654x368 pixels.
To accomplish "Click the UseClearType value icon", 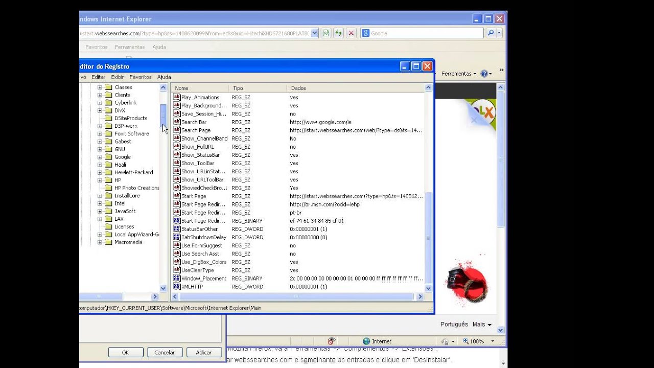I will (177, 270).
